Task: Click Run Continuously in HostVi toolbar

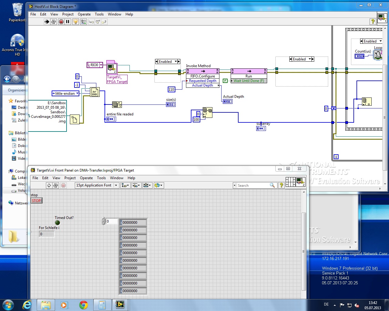Action: coord(53,22)
